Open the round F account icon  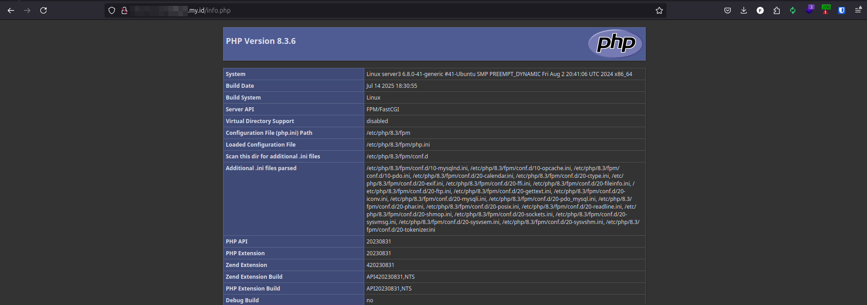pyautogui.click(x=760, y=10)
